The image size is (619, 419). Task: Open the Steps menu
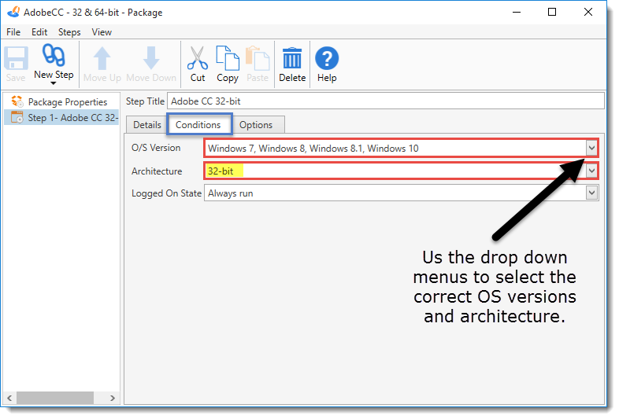click(69, 32)
